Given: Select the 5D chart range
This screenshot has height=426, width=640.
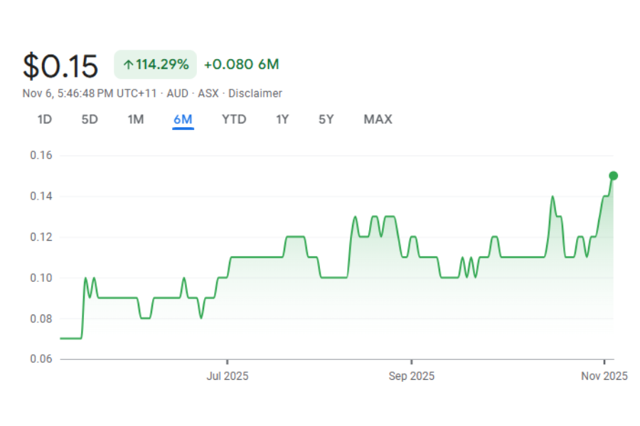Looking at the screenshot, I should tap(90, 119).
